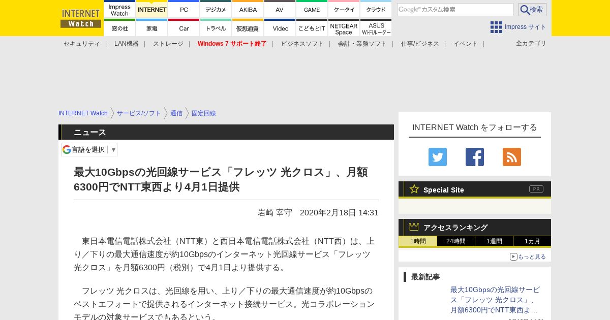
Task: Open the ASUS Wi-Fiルーター nav tab
Action: point(376,27)
